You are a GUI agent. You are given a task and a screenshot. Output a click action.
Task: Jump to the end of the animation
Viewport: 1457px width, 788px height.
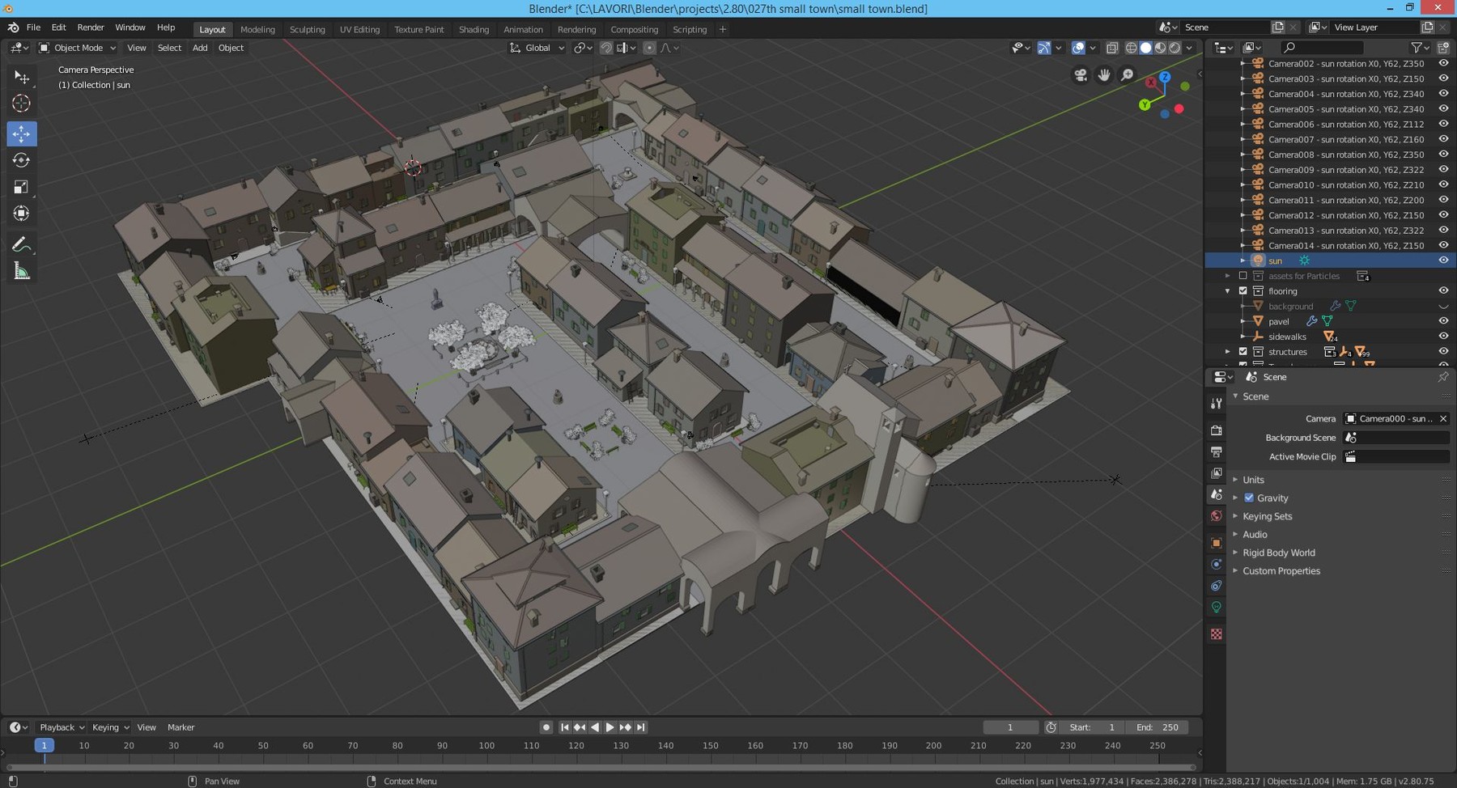coord(641,727)
